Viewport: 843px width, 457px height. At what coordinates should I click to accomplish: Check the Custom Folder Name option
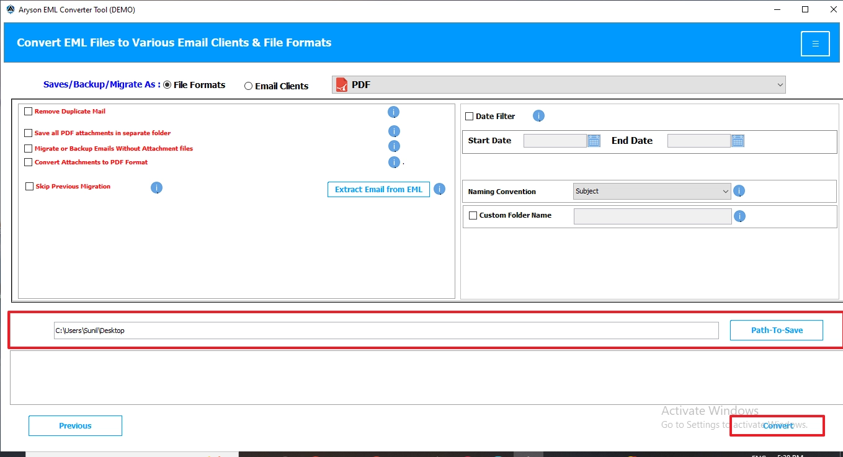point(473,215)
